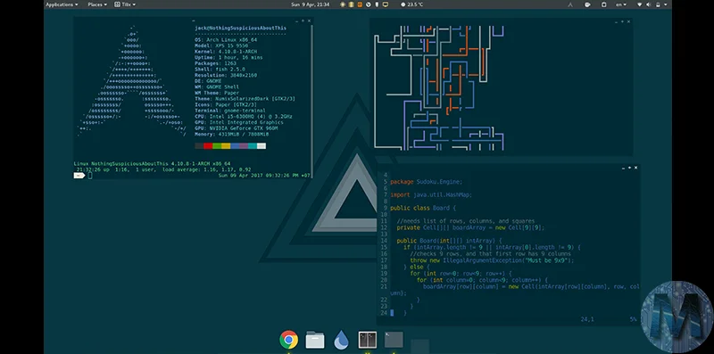This screenshot has width=714, height=354.
Task: Open the en keyboard layout dropdown
Action: [x=621, y=4]
